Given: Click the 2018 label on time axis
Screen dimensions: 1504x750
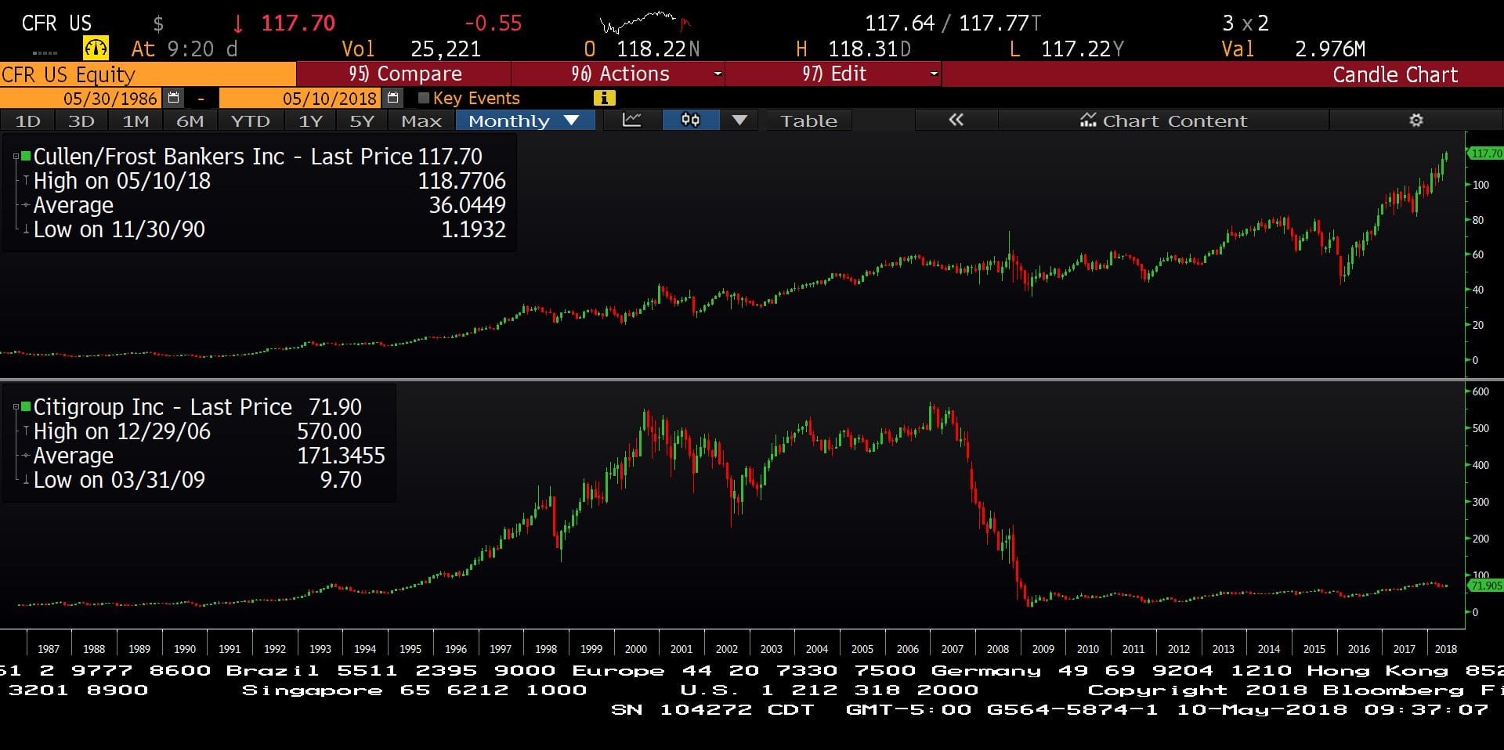Looking at the screenshot, I should 1445,649.
